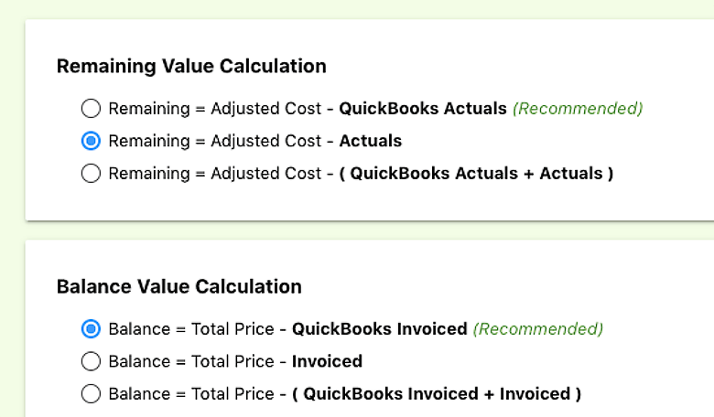Click the Balance Value Calculation heading
714x417 pixels.
click(x=178, y=286)
